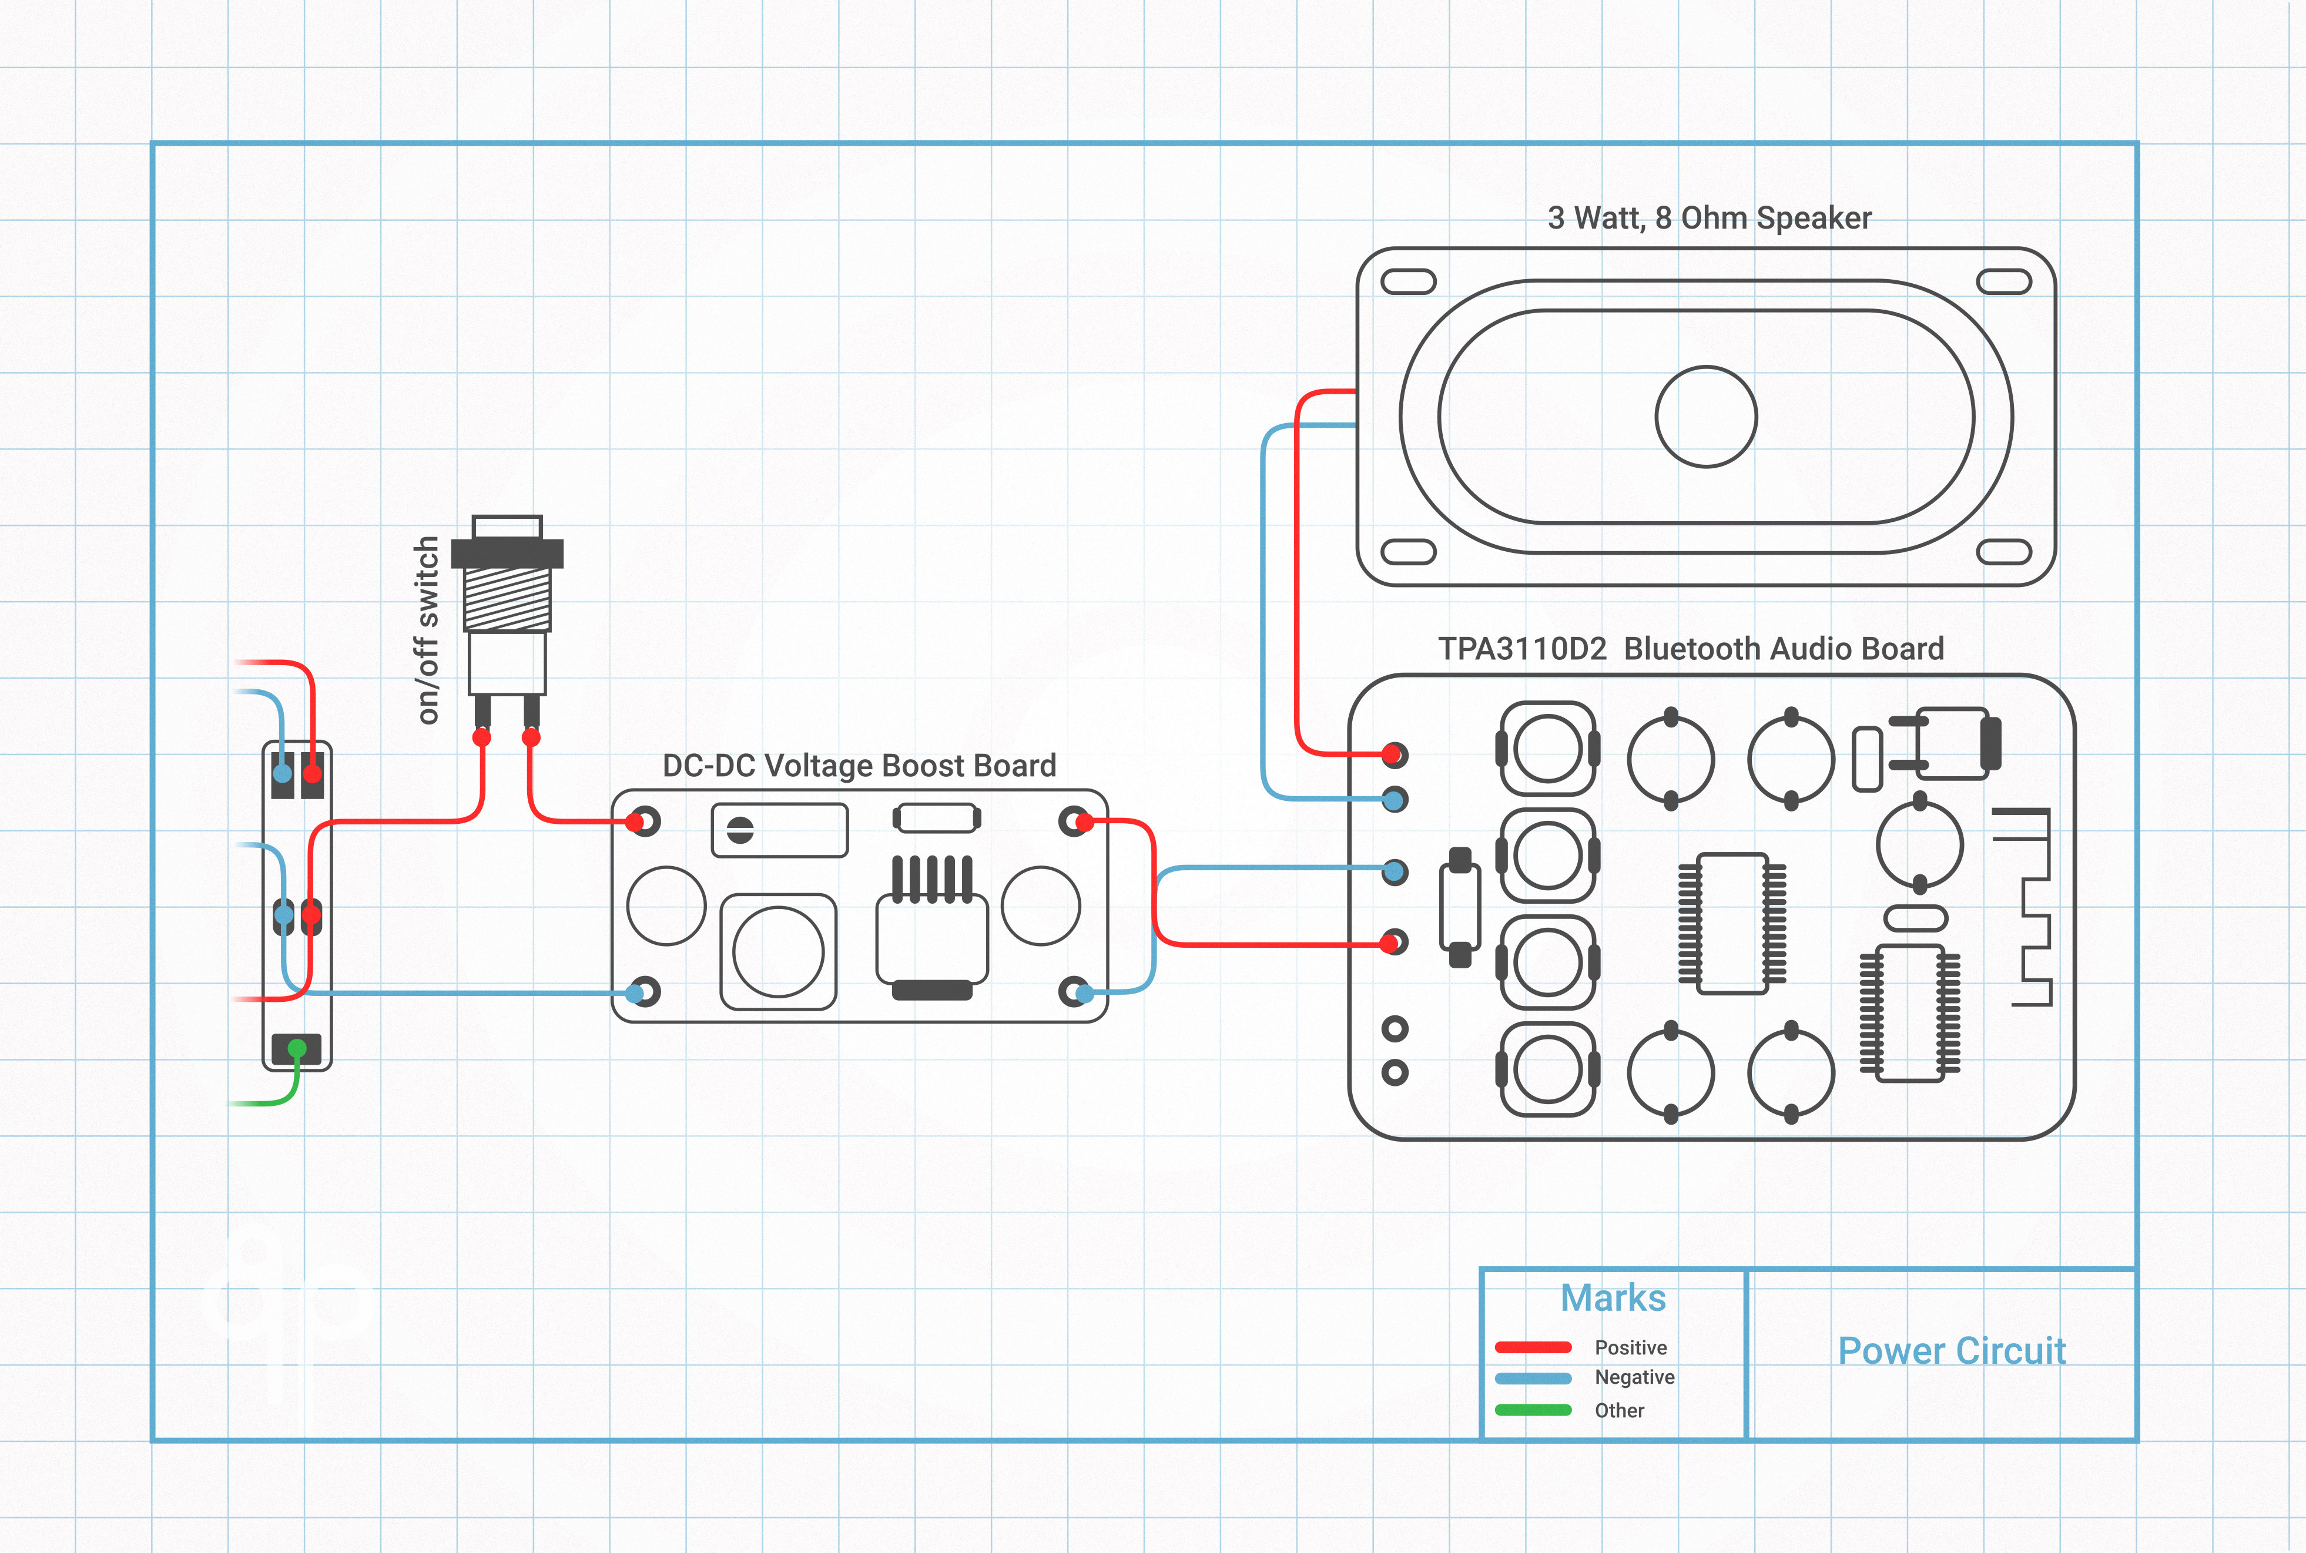Click the Power Circuit title block
The height and width of the screenshot is (1553, 2306).
click(x=1952, y=1351)
